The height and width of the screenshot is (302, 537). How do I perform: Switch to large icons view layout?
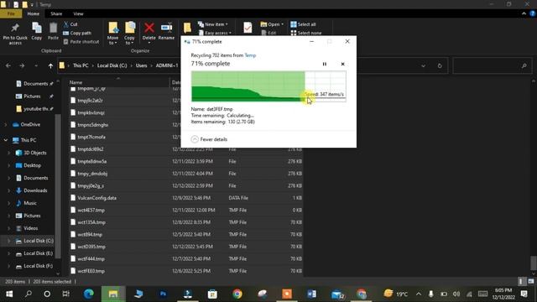pos(531,282)
